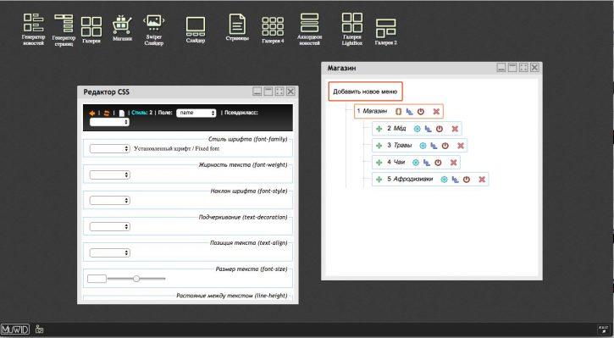The height and width of the screenshot is (338, 614).
Task: Click the font-size value input field
Action: pyautogui.click(x=97, y=279)
